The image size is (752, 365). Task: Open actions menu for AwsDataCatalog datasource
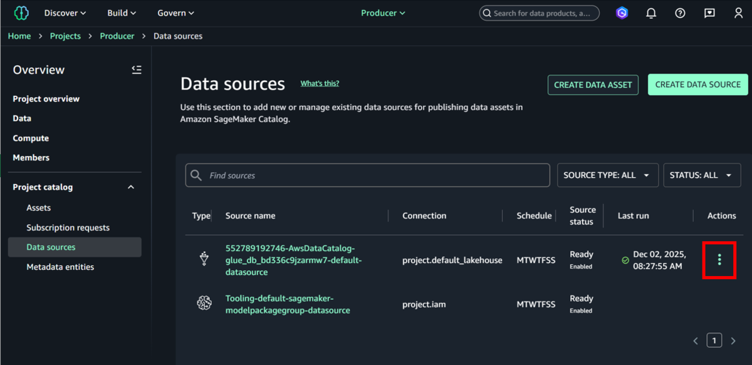point(719,259)
